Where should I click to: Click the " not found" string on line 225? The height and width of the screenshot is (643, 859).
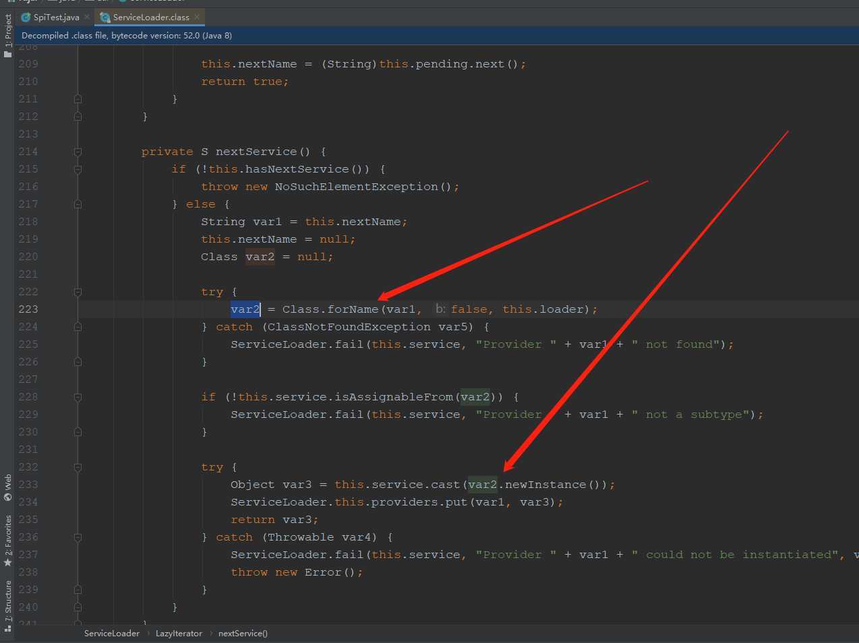pyautogui.click(x=676, y=344)
